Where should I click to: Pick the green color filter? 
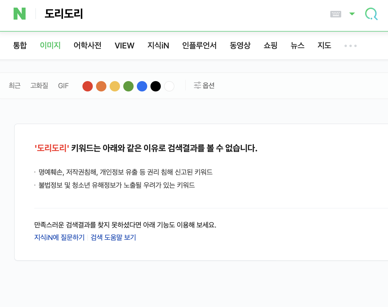click(x=128, y=86)
